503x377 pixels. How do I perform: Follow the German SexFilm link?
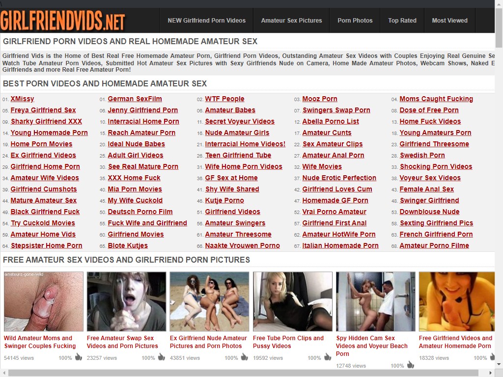click(x=135, y=99)
